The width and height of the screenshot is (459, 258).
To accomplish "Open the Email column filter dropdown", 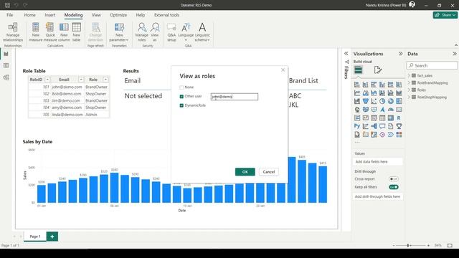I will [x=81, y=80].
